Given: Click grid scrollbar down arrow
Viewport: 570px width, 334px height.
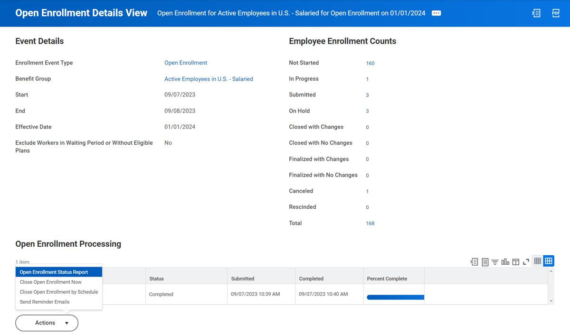Looking at the screenshot, I should (x=551, y=301).
